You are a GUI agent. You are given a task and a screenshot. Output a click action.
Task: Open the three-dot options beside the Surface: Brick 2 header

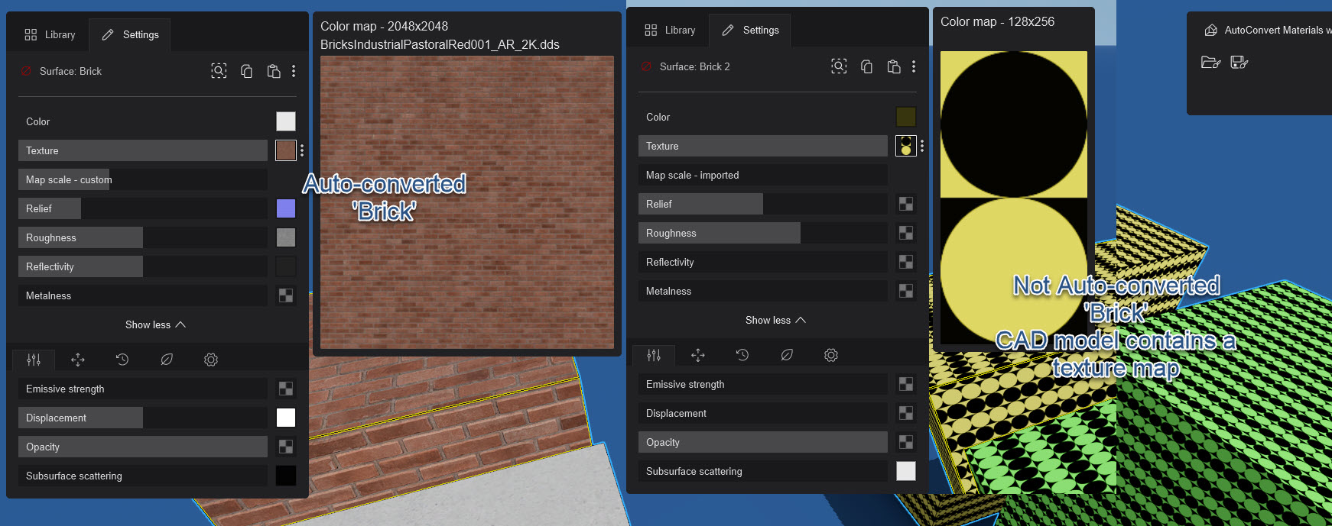pyautogui.click(x=914, y=66)
